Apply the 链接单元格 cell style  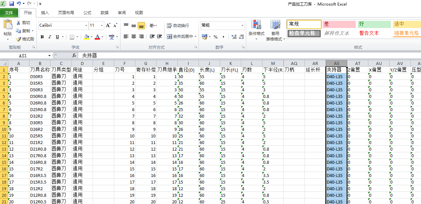[x=407, y=33]
